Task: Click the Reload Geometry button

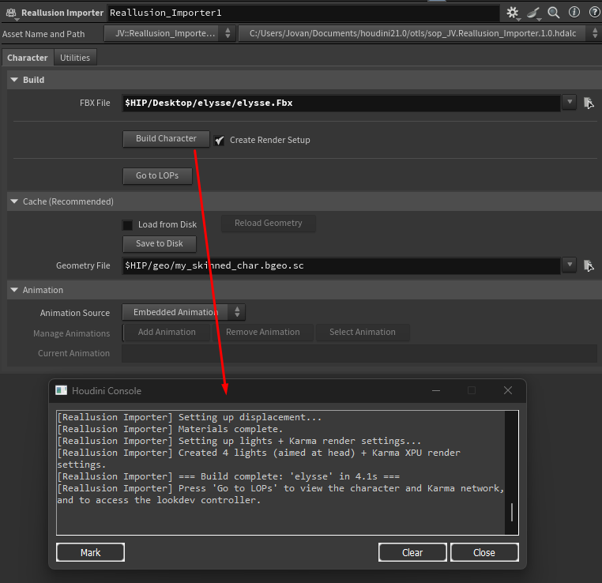Action: (x=269, y=224)
